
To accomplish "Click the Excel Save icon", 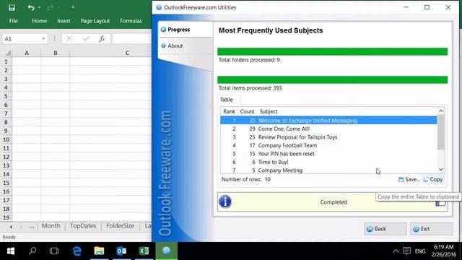I will (12, 7).
